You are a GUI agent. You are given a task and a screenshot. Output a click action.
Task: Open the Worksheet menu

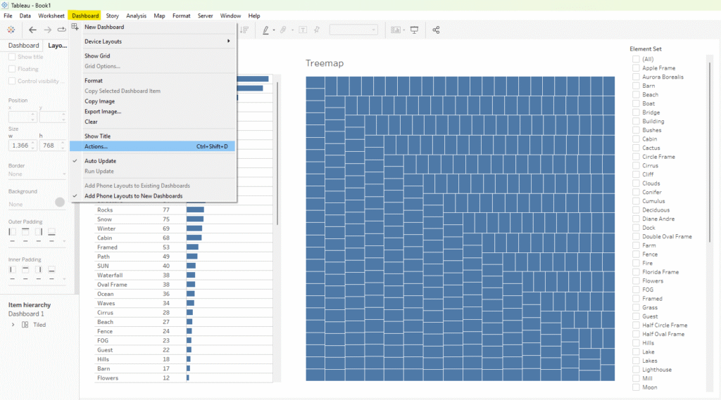(51, 15)
